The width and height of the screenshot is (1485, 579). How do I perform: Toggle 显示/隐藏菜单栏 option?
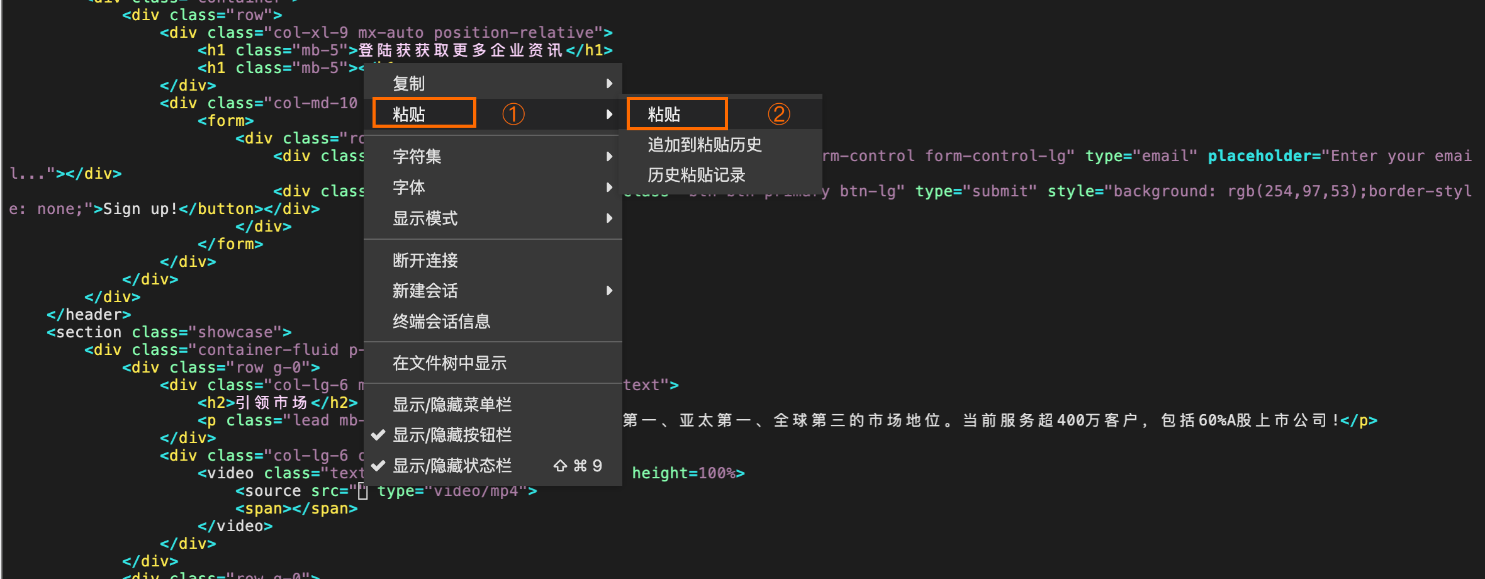point(452,404)
